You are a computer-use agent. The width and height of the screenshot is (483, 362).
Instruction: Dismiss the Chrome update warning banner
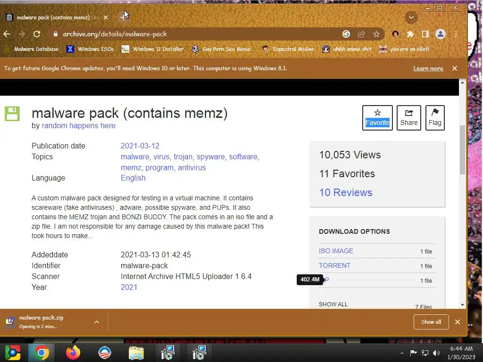click(x=455, y=68)
